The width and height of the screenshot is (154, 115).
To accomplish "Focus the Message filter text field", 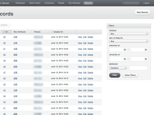I will [x=138, y=68].
